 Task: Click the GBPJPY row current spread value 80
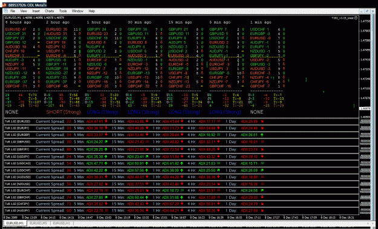(x=69, y=149)
